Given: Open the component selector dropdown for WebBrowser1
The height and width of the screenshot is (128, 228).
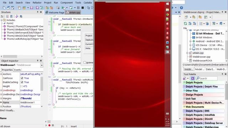Looking at the screenshot, I should (42, 65).
